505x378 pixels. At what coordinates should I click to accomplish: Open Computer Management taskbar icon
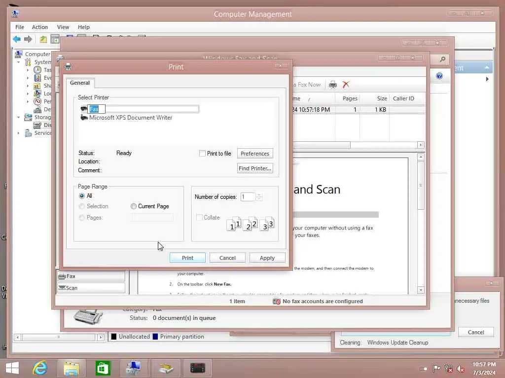(x=133, y=368)
